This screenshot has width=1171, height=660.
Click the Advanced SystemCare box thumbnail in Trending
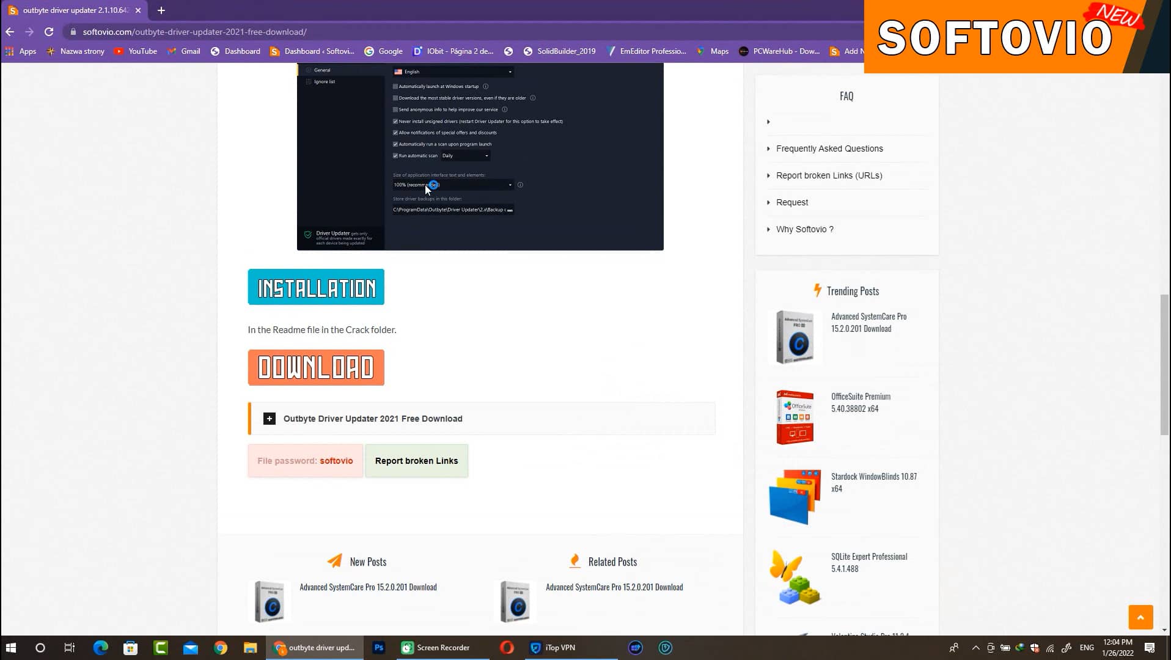(x=795, y=337)
